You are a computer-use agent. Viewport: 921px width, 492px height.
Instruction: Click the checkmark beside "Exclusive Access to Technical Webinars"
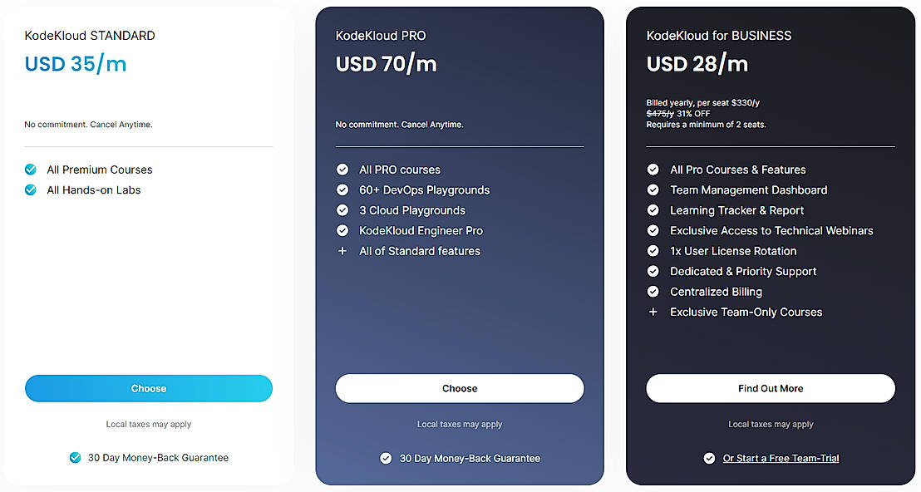coord(653,230)
